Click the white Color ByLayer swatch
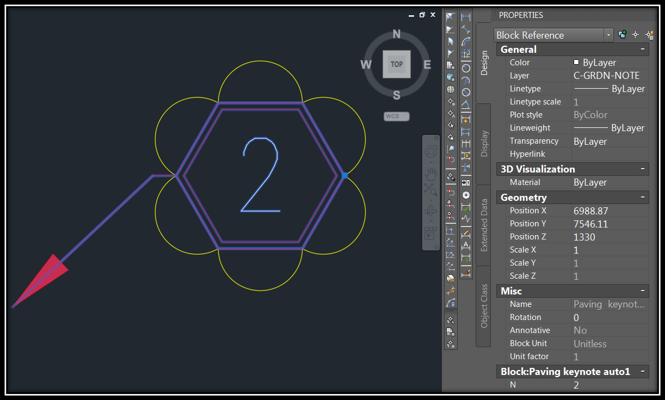The image size is (665, 400). click(576, 62)
